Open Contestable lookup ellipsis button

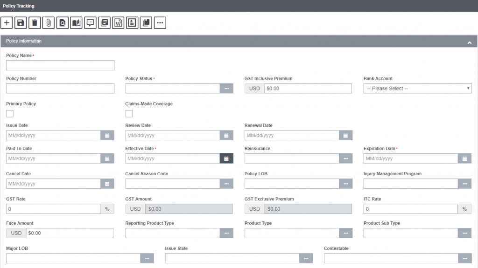(465, 259)
